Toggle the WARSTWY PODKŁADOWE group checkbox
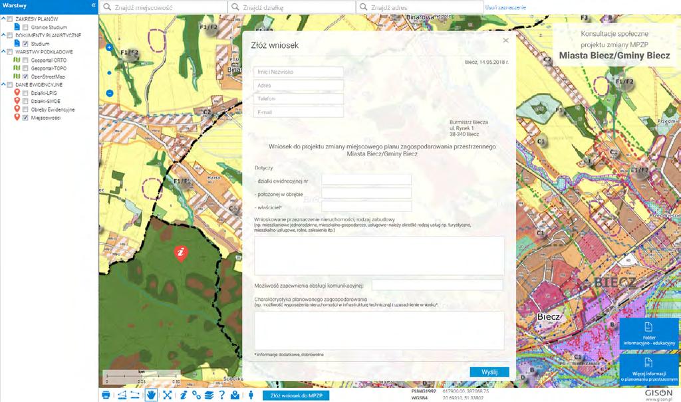The image size is (681, 402). click(9, 52)
